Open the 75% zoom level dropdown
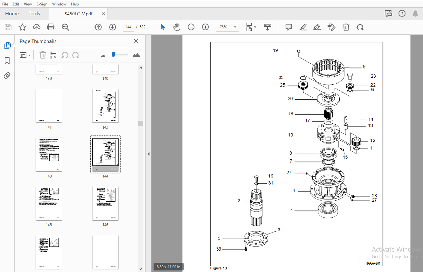Image resolution: width=423 pixels, height=272 pixels. point(235,27)
